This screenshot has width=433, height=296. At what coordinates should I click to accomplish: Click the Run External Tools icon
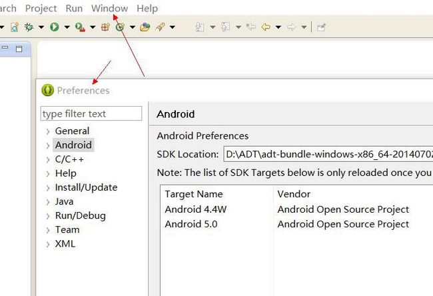(80, 27)
